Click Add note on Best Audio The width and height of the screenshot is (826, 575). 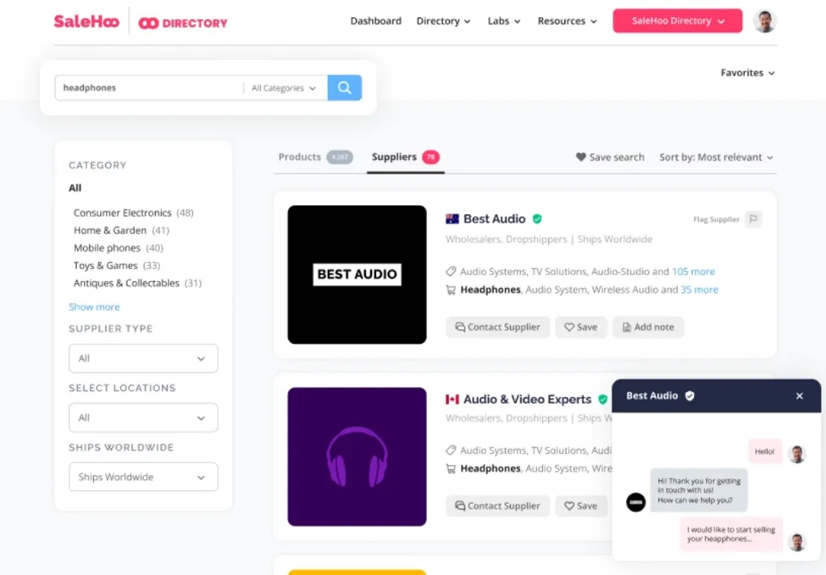pyautogui.click(x=648, y=327)
